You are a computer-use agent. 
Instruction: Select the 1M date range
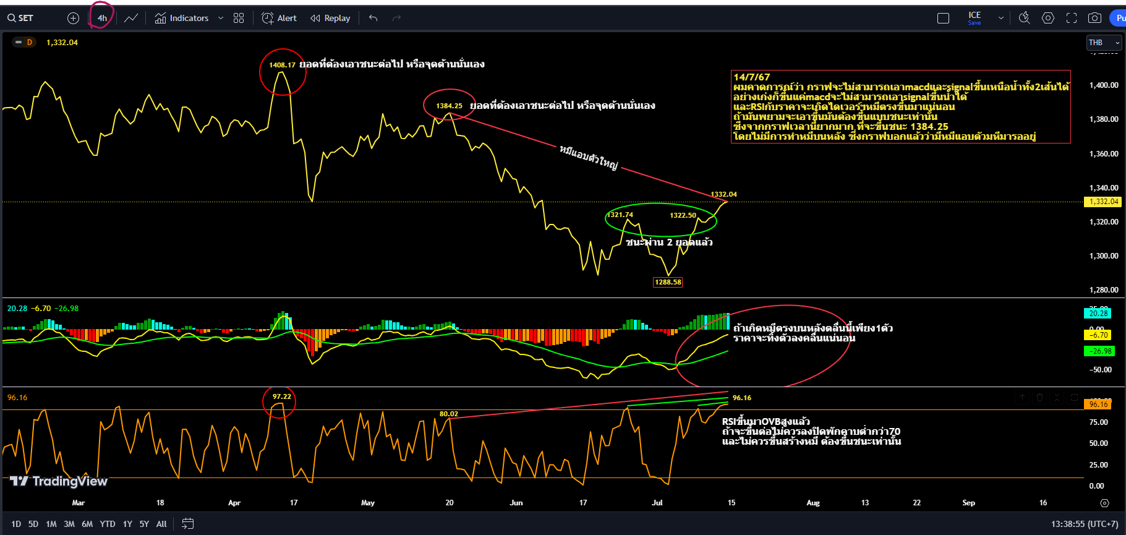51,524
